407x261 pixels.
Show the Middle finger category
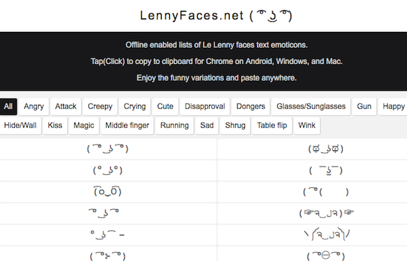click(127, 126)
